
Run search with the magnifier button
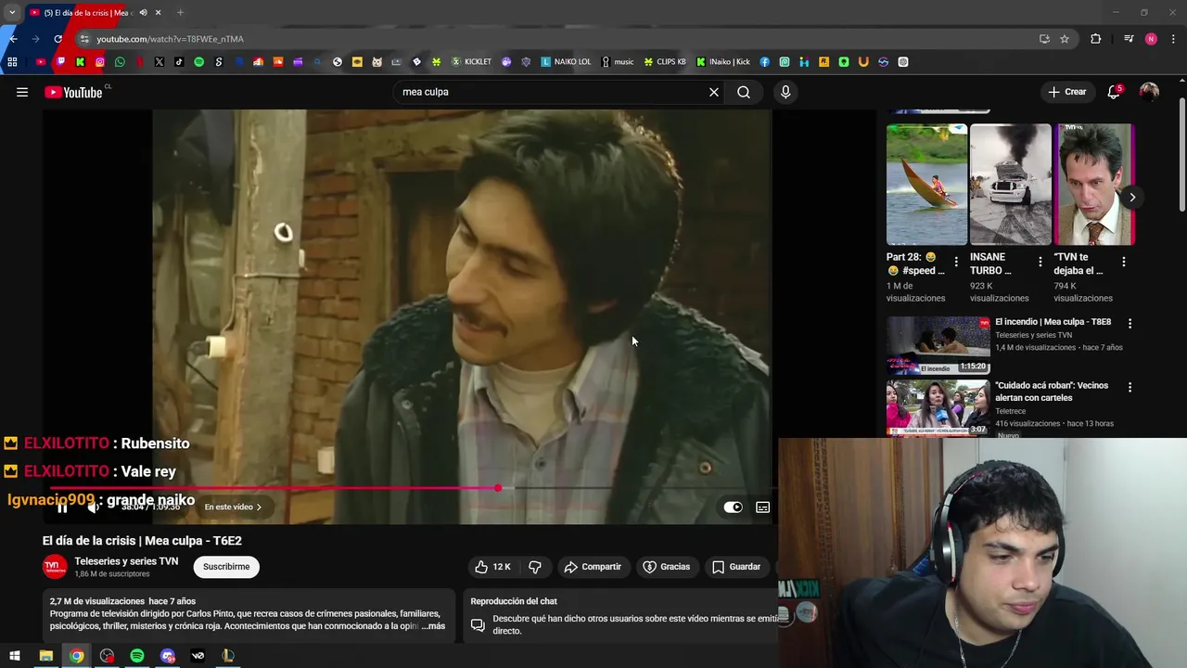(744, 92)
